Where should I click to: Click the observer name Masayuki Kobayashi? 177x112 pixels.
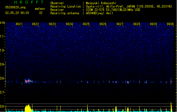coord(101,3)
